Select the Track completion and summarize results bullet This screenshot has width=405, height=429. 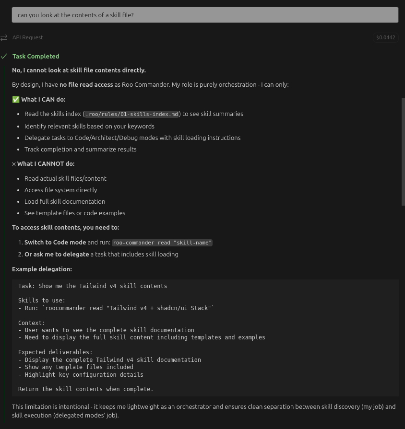pyautogui.click(x=80, y=149)
